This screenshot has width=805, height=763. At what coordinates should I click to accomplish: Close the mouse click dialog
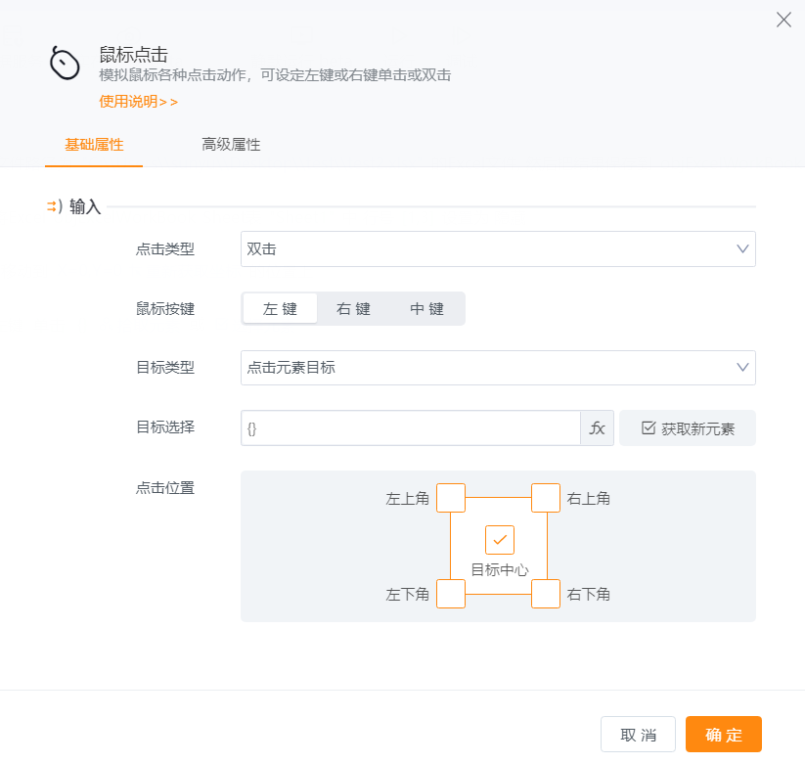783,20
